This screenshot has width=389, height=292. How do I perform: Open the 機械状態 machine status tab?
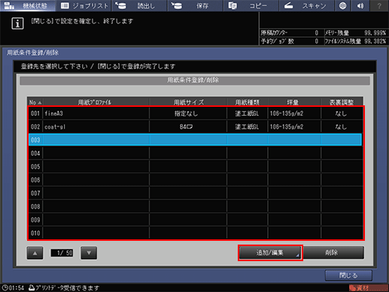pos(28,5)
